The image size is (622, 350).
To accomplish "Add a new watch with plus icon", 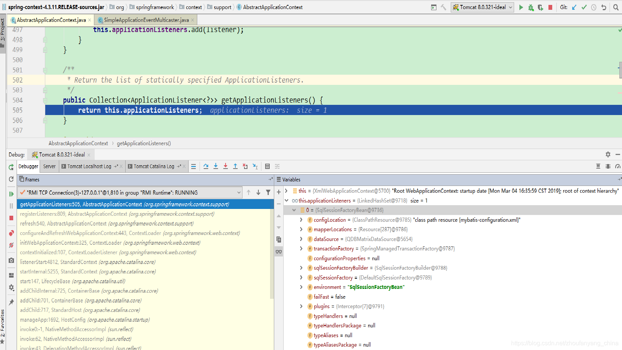I will 279,192.
